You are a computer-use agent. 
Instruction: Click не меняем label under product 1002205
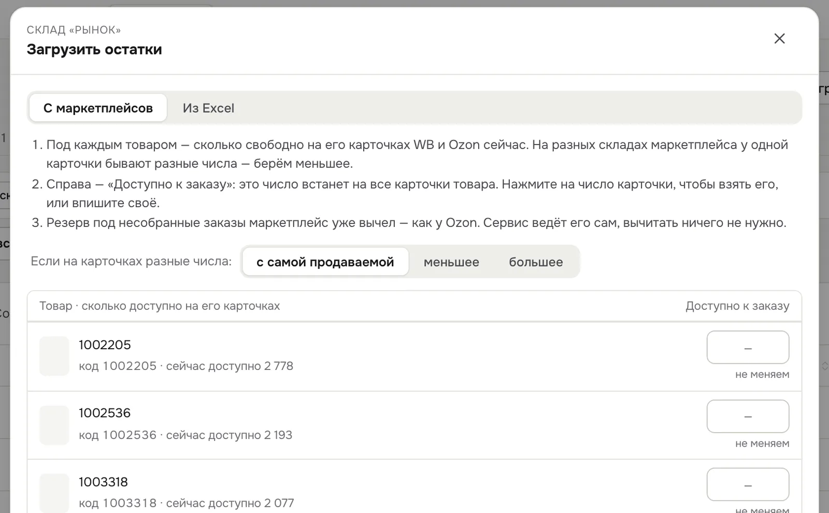tap(762, 374)
